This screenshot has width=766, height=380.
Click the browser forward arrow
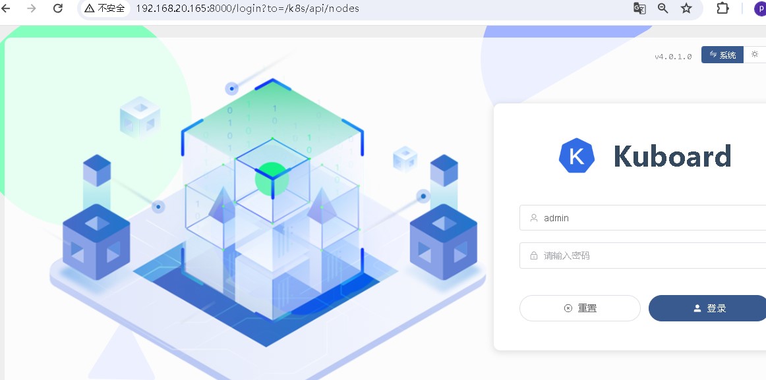31,9
